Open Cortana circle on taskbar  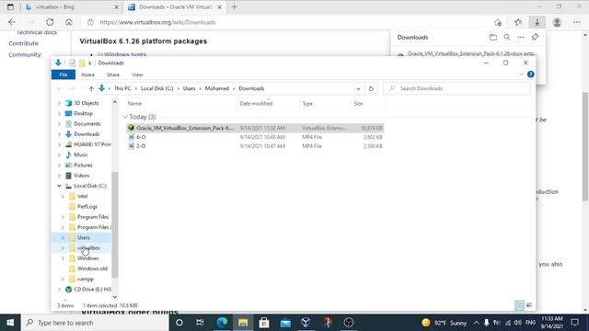click(179, 323)
